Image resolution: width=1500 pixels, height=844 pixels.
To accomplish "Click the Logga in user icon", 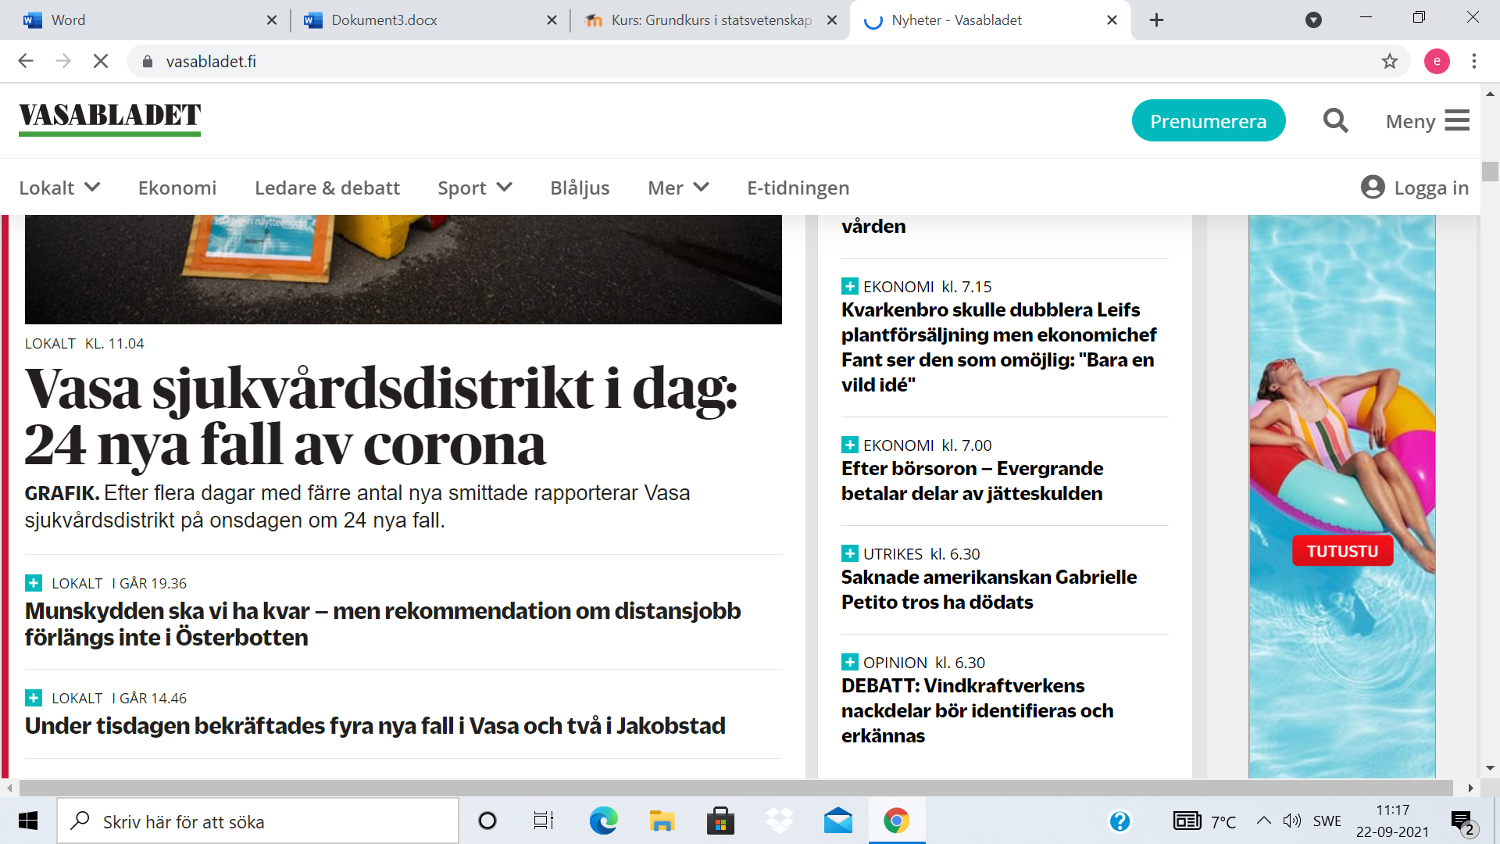I will click(1373, 188).
